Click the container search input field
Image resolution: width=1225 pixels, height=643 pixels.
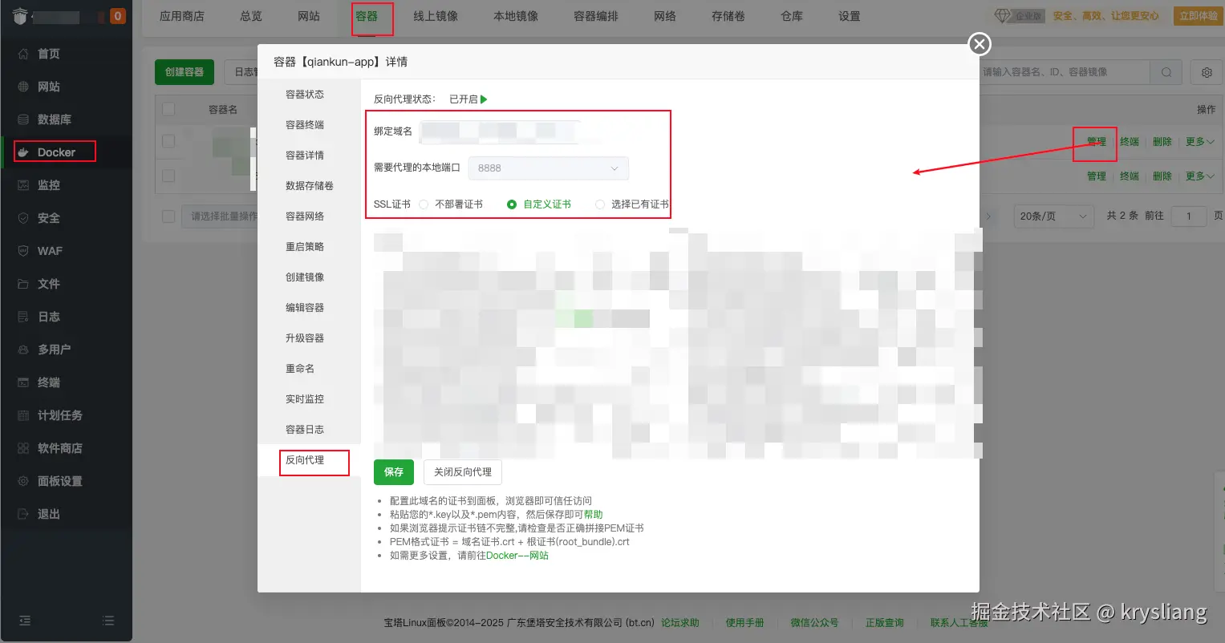point(1065,72)
